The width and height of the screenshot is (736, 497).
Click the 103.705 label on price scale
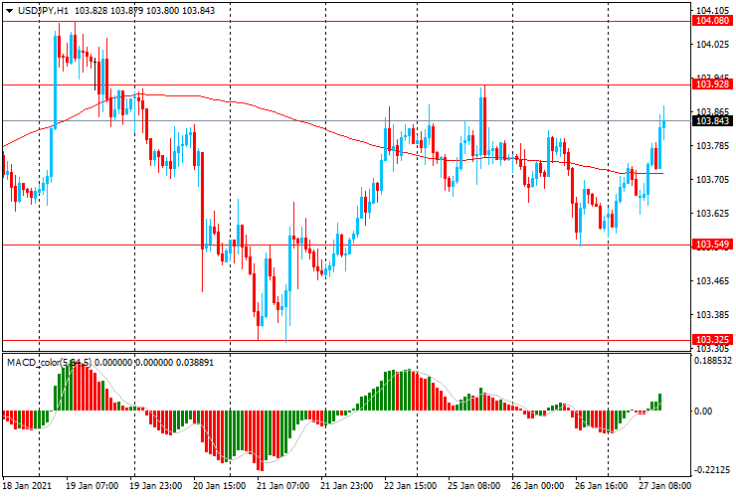(710, 180)
